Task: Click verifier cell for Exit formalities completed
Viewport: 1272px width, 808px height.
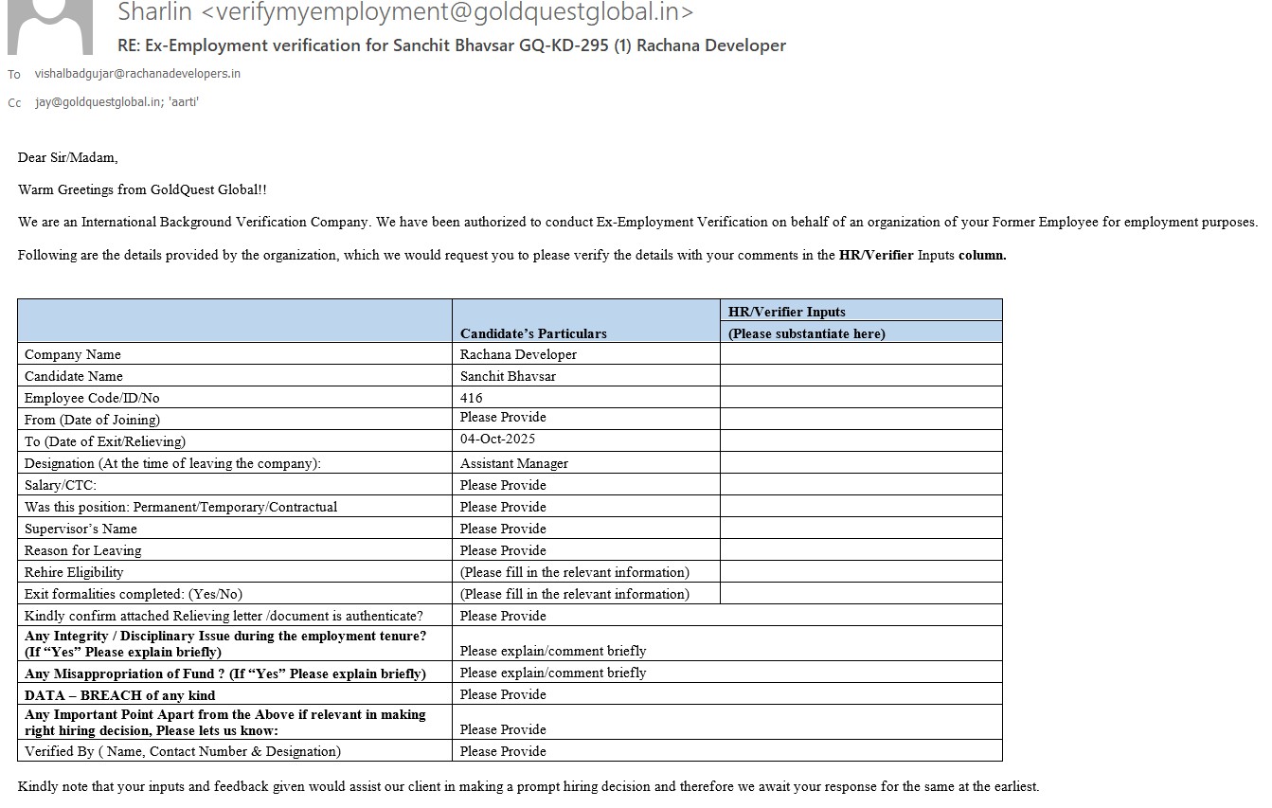Action: click(x=860, y=594)
